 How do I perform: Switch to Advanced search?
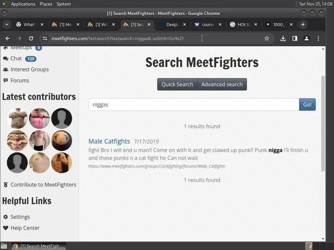[222, 84]
